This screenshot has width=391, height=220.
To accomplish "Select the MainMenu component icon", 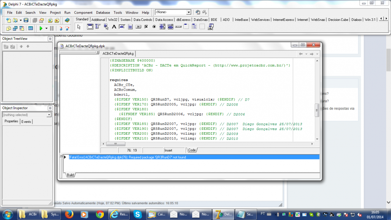I will (98, 27).
